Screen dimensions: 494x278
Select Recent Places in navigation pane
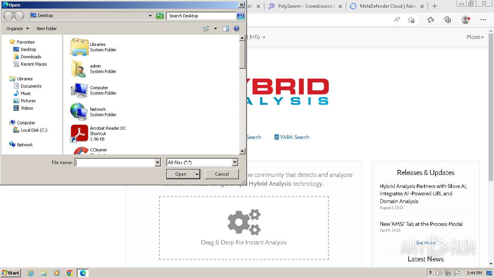point(30,64)
